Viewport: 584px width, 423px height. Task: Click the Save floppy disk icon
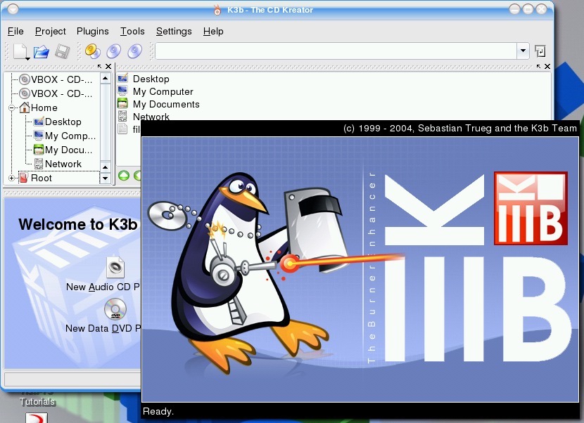[63, 51]
